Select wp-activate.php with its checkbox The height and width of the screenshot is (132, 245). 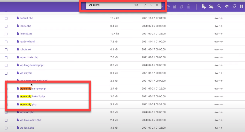coord(6,57)
